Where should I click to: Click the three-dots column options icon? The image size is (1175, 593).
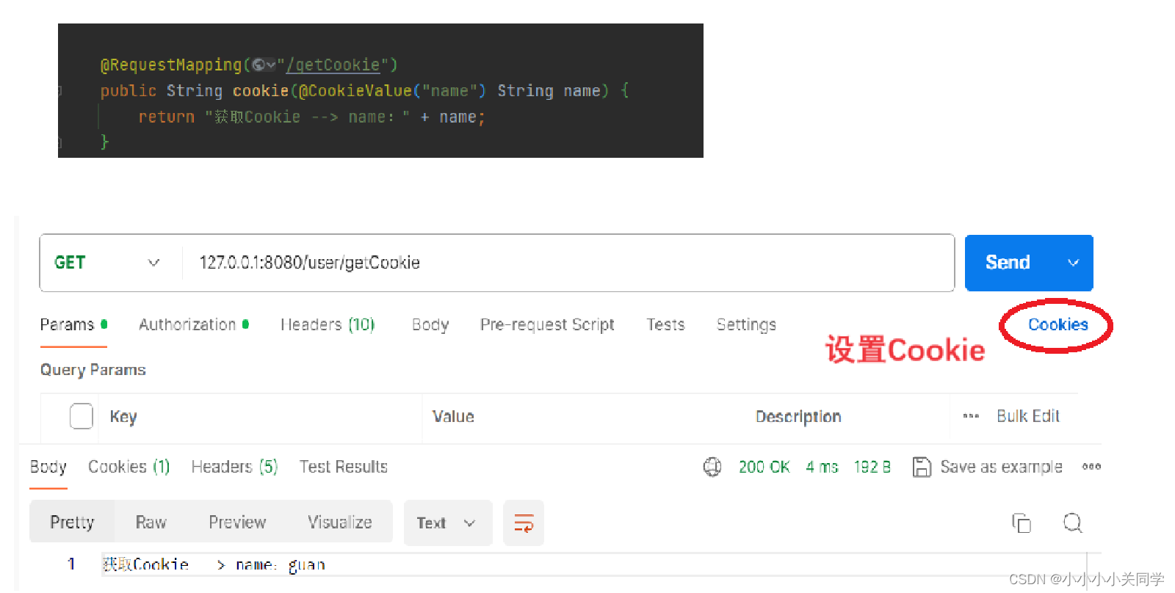971,416
